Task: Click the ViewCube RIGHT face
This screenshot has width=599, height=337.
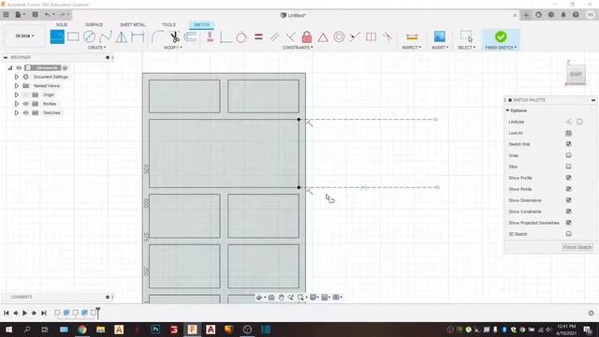Action: pos(576,74)
